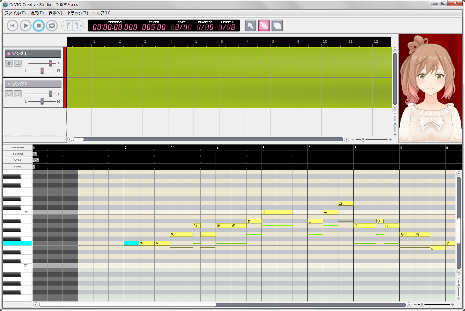Mute the ソング1 track

point(18,63)
